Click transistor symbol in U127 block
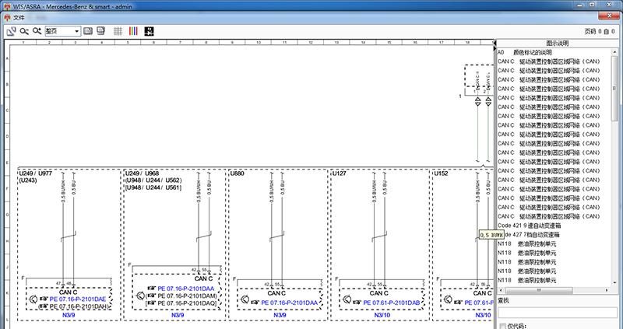 click(347, 299)
